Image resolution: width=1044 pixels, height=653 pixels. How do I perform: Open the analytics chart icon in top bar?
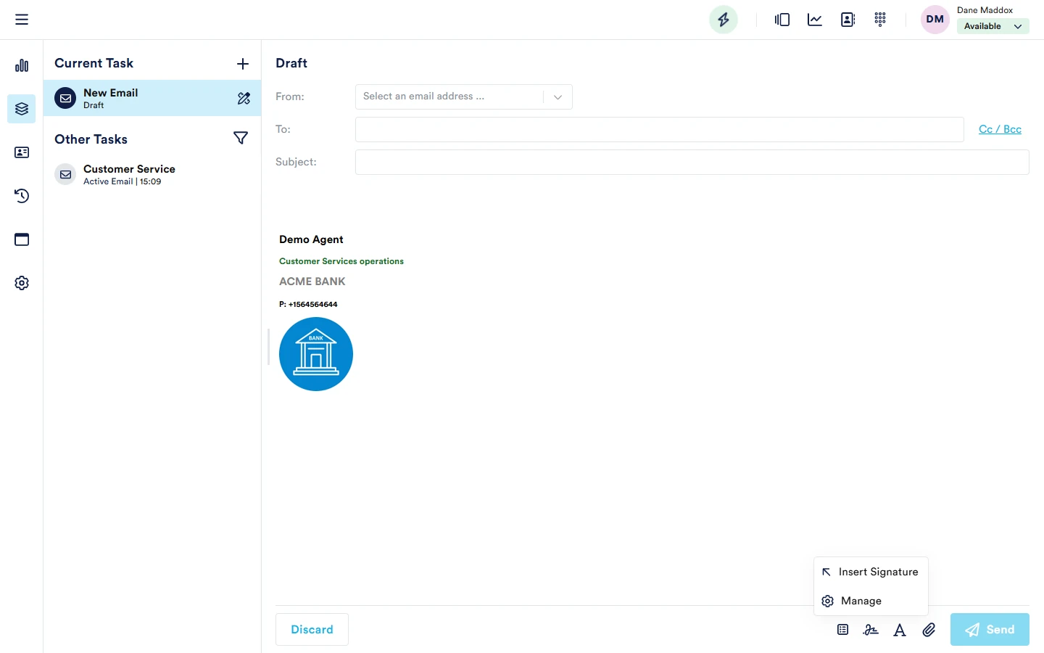pos(814,20)
